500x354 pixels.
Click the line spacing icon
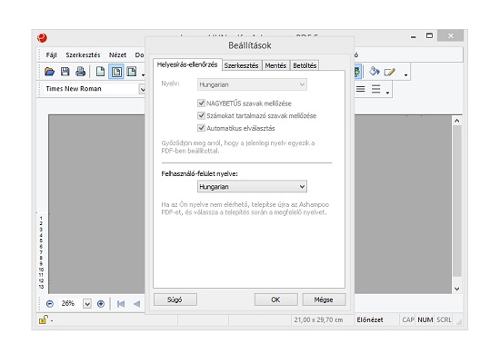[x=376, y=89]
